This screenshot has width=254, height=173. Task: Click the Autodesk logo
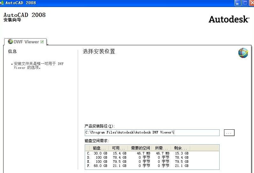click(x=229, y=19)
